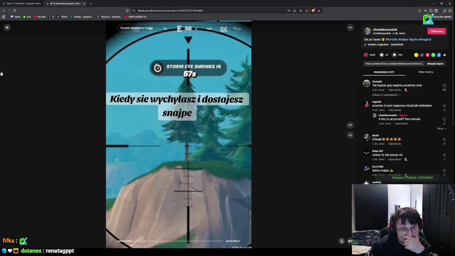Share the video to Facebook
Screen dimensions: 455x256
pos(439,55)
